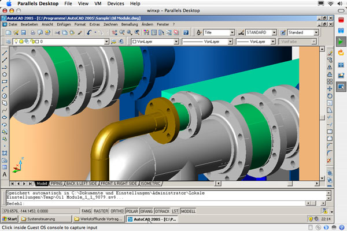Screen dimensions: 347x231
Task: Select the Rectangle draw tool
Action: coord(5,81)
